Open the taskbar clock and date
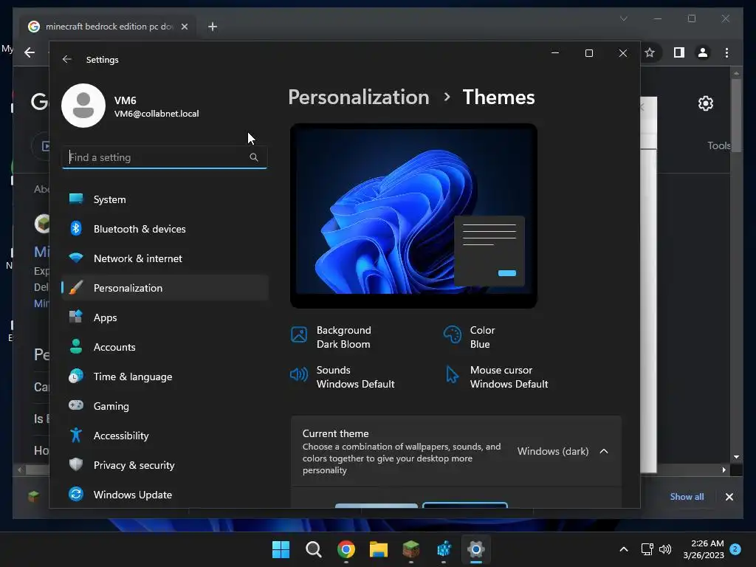 [704, 549]
